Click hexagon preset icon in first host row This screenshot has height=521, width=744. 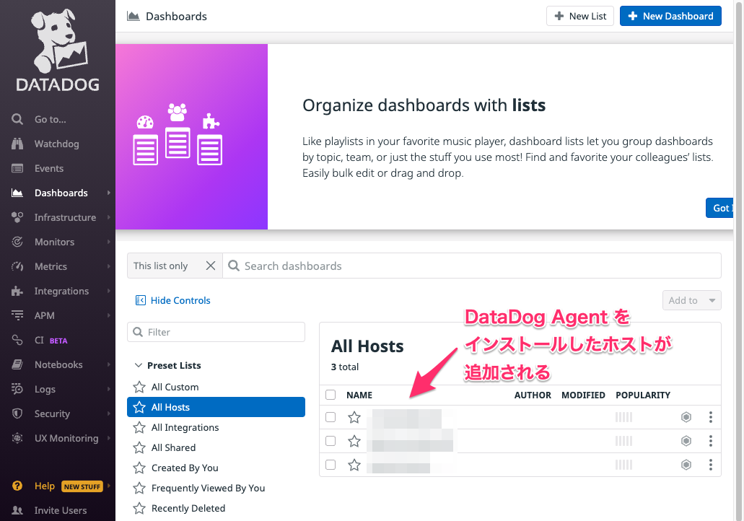coord(686,417)
